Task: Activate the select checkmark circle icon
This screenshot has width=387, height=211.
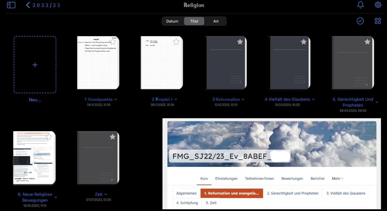Action: (x=360, y=21)
